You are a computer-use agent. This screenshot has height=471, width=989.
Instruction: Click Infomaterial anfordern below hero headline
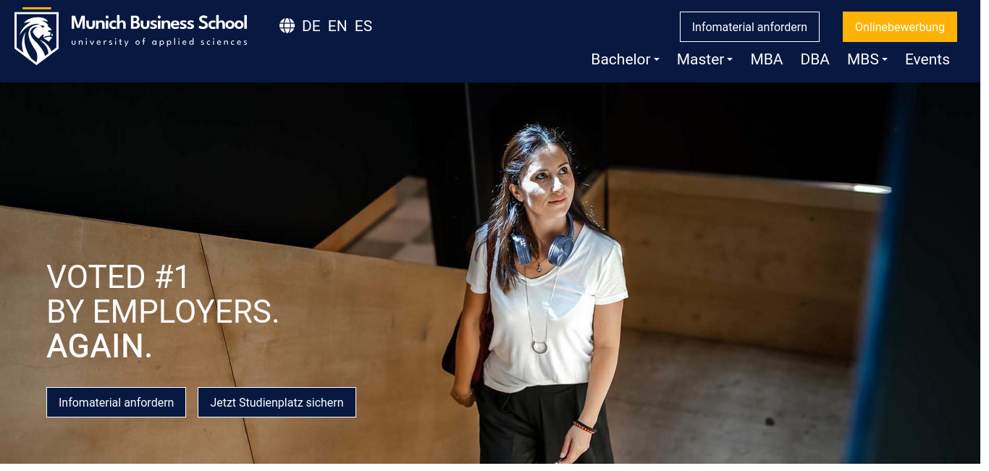116,402
